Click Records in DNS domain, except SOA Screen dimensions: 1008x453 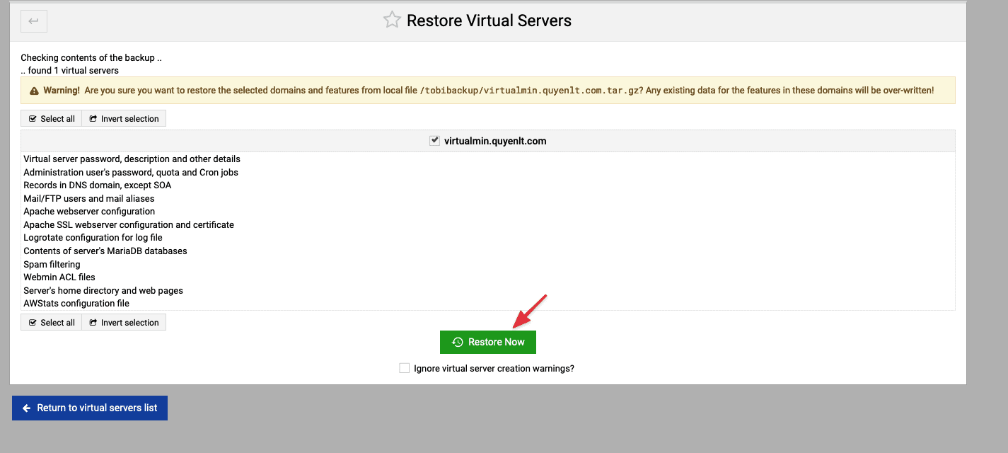tap(97, 185)
